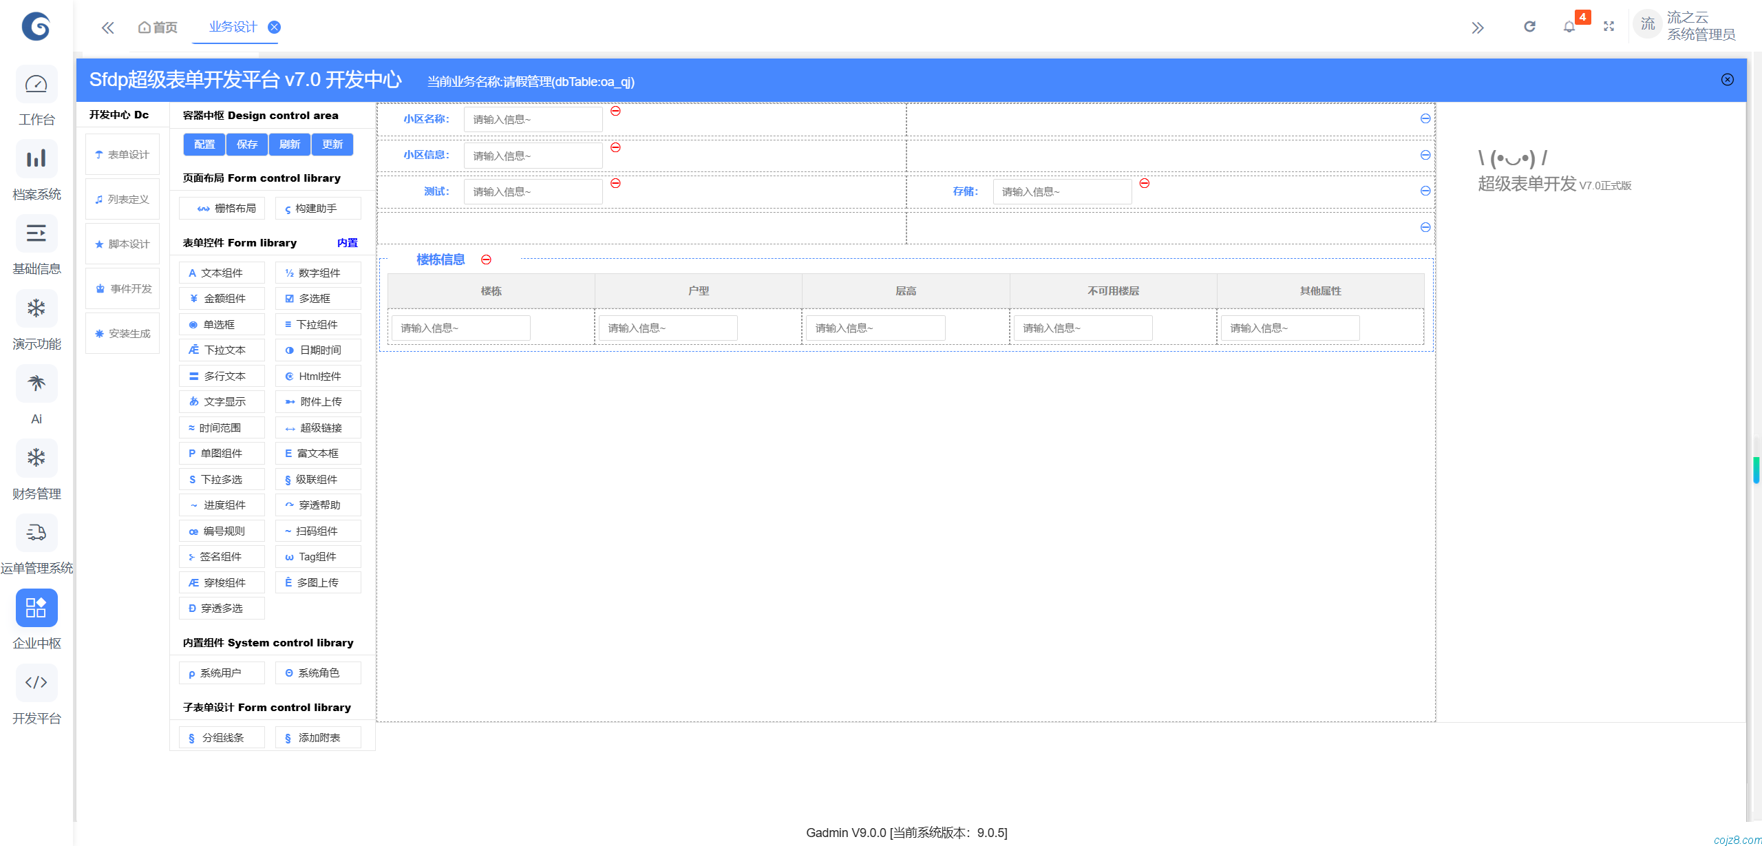Click the 保存 save button
The width and height of the screenshot is (1762, 846).
(x=247, y=144)
